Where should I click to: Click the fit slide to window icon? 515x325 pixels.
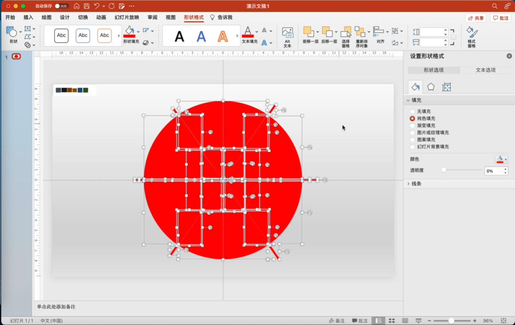(x=504, y=321)
